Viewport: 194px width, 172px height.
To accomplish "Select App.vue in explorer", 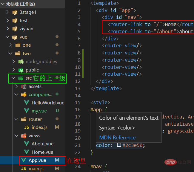I will click(37, 160).
